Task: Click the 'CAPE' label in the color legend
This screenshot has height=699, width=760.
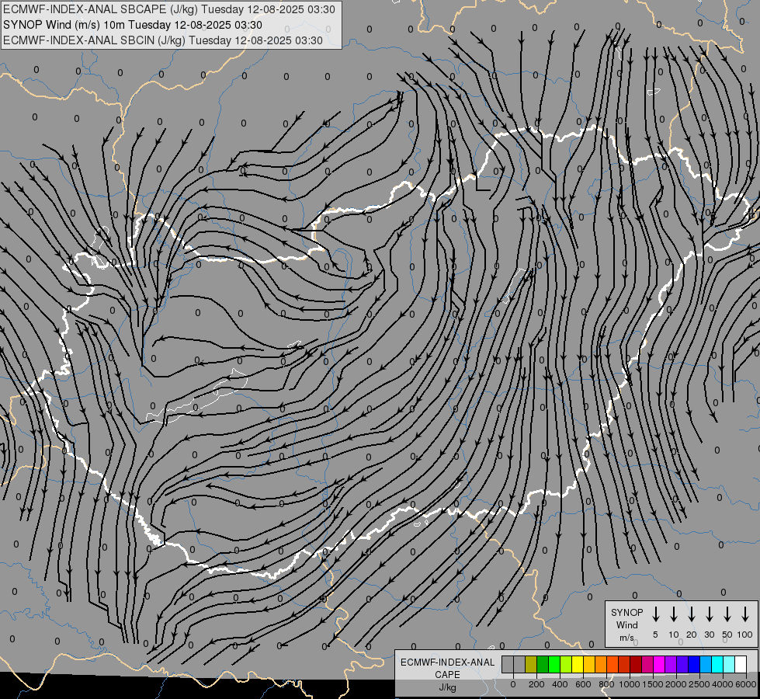Action: click(447, 675)
